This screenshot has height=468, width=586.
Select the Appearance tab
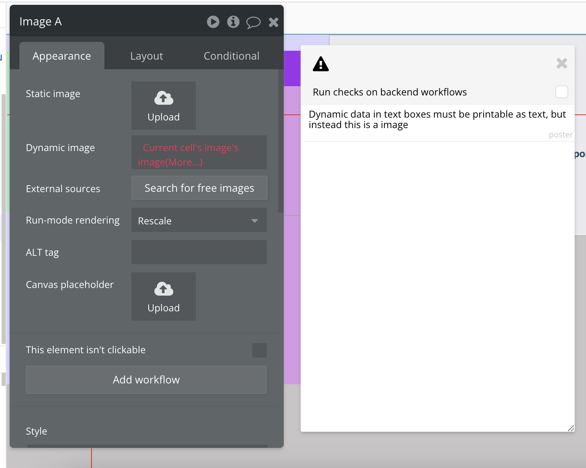[62, 56]
